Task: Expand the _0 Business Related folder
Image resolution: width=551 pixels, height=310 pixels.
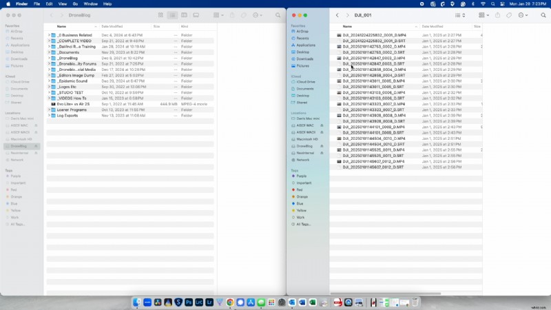Action: point(49,34)
